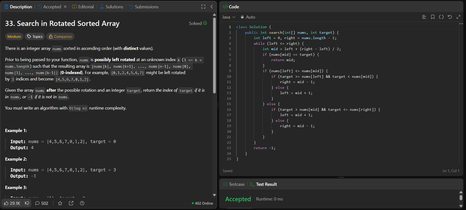
Task: Dislike the problem with thumbs-down icon
Action: (27, 203)
